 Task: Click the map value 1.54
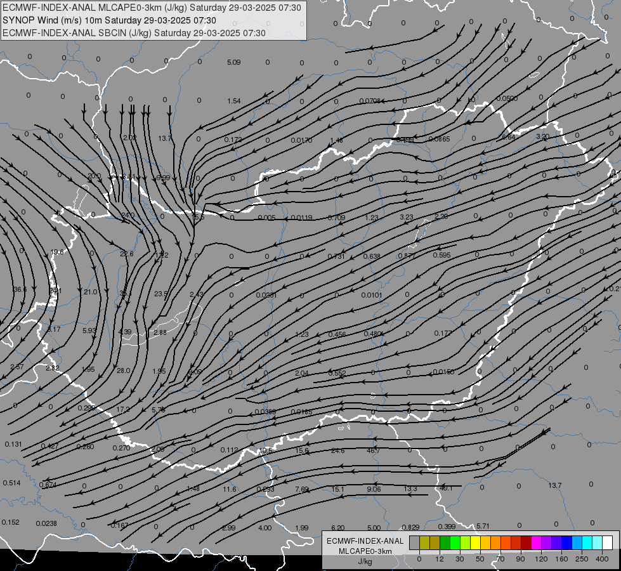tap(234, 101)
